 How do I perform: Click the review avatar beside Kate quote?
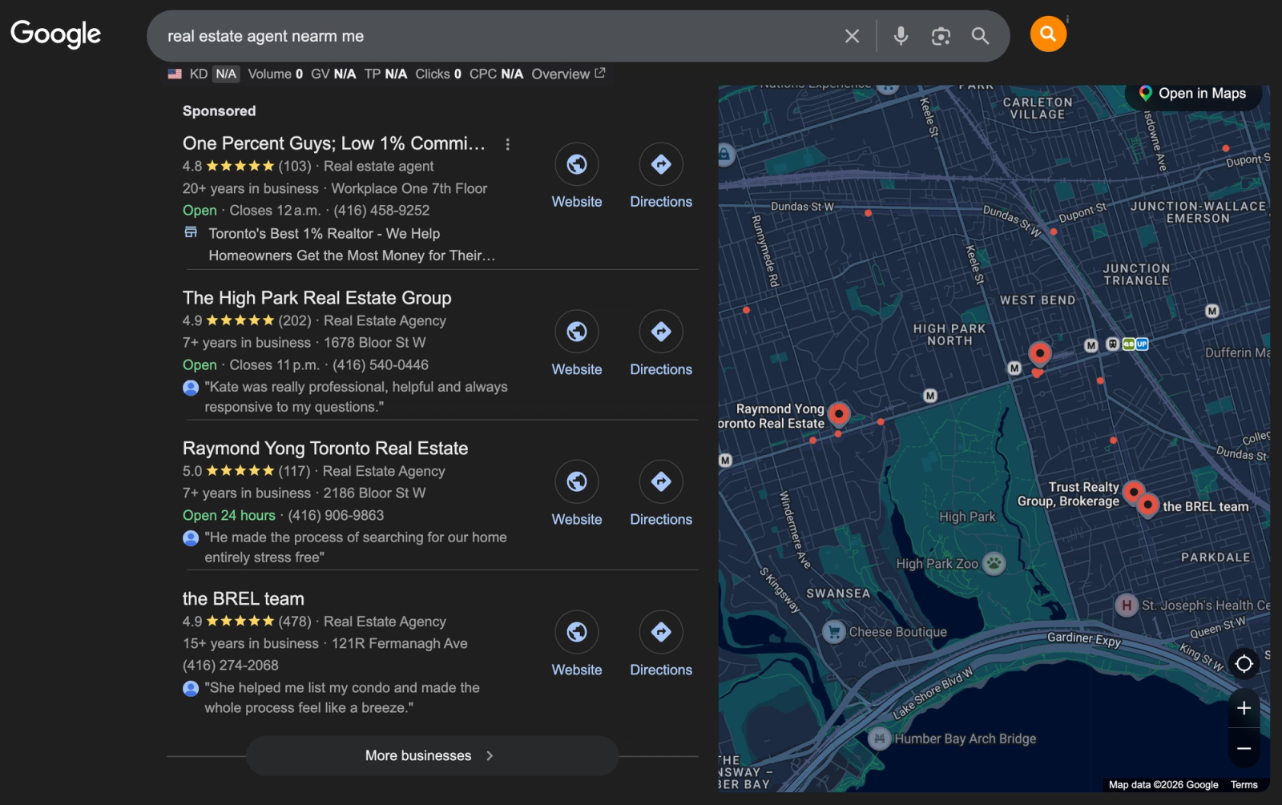click(x=191, y=388)
